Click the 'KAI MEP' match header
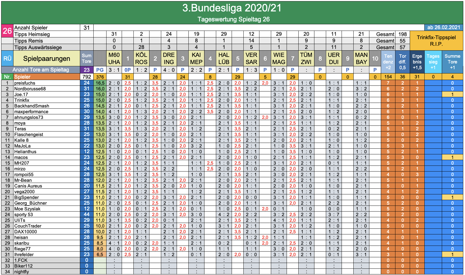Viewport: 465px width, 275px height. pyautogui.click(x=196, y=59)
